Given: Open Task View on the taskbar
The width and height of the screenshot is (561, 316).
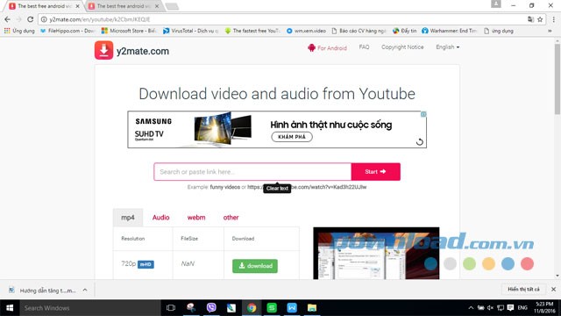Looking at the screenshot, I should point(171,308).
